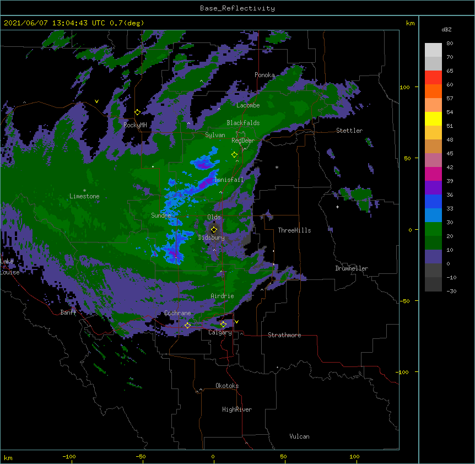475x464 pixels.
Task: Select the Cochrane town label
Action: (177, 313)
